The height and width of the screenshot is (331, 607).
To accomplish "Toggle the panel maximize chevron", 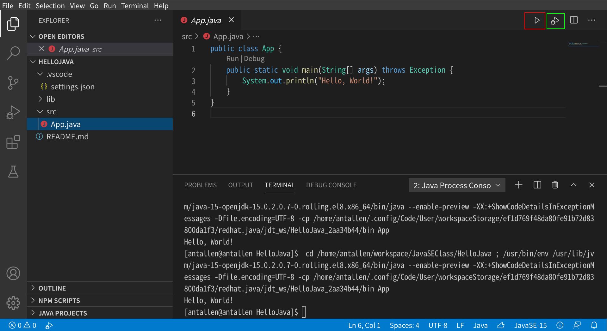I will (573, 185).
